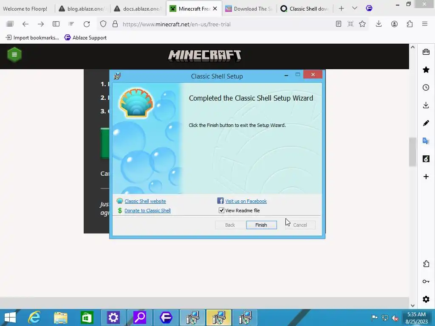The image size is (435, 326).
Task: Open the Action Center flag tray icon
Action: coord(374,318)
